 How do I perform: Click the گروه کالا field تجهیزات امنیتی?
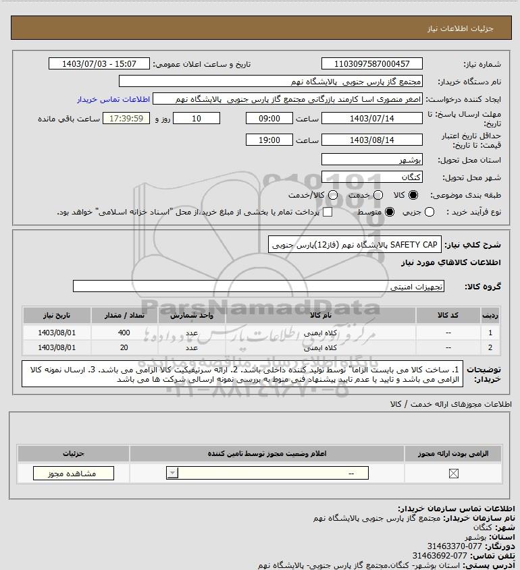pyautogui.click(x=259, y=287)
